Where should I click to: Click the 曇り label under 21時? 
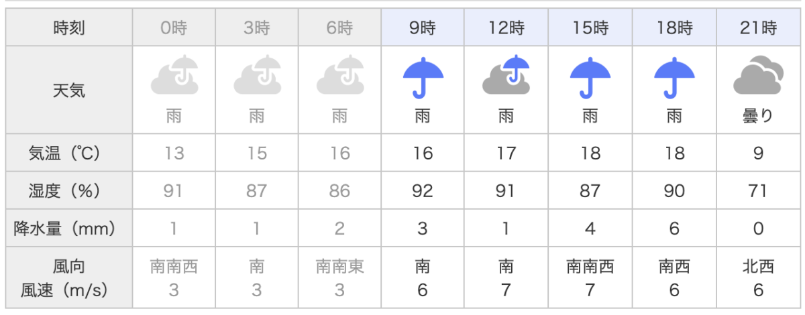(x=758, y=116)
